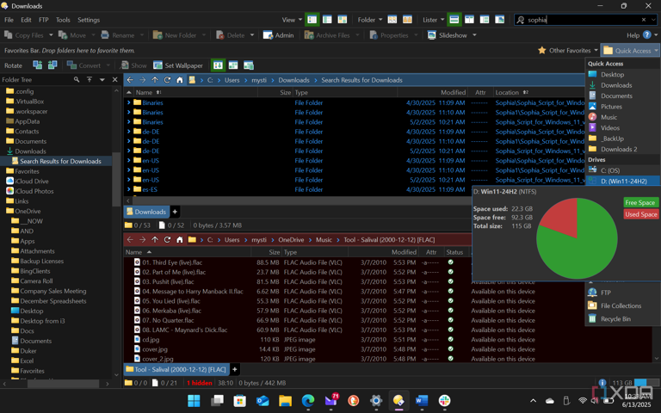
Task: Click the green Free Space legend swatch
Action: pos(639,203)
